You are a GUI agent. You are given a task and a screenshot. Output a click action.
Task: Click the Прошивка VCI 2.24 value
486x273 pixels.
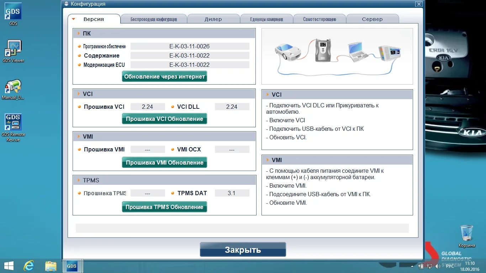tap(148, 107)
